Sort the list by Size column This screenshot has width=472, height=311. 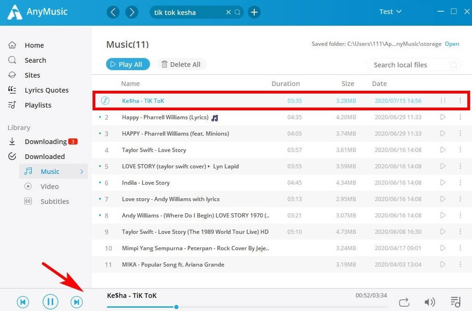tap(348, 84)
